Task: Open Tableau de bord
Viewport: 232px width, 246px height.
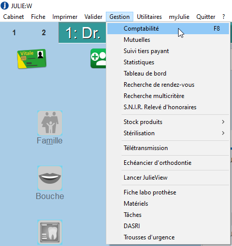Action: click(x=168, y=73)
